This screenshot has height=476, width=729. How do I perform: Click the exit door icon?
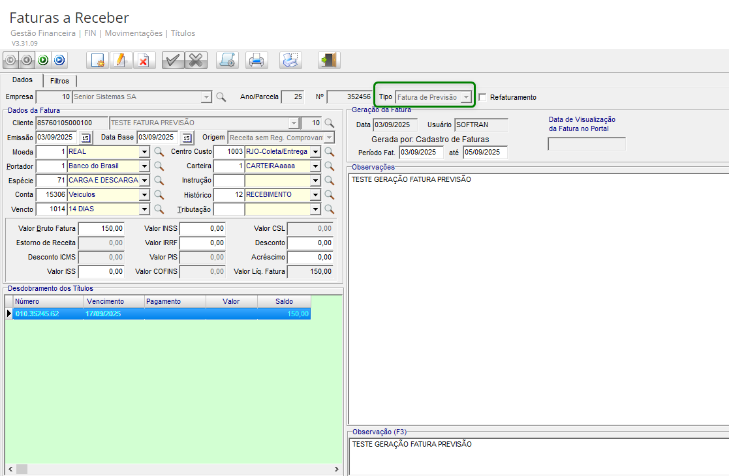[x=328, y=61]
